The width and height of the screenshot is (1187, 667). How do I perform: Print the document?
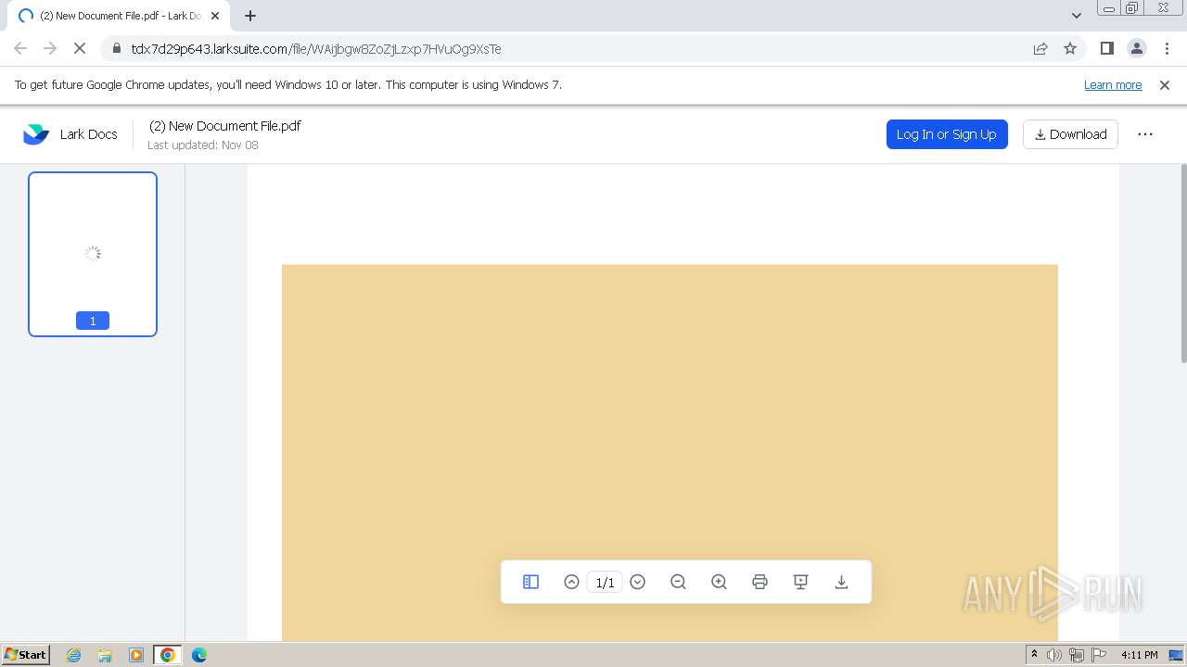click(759, 582)
